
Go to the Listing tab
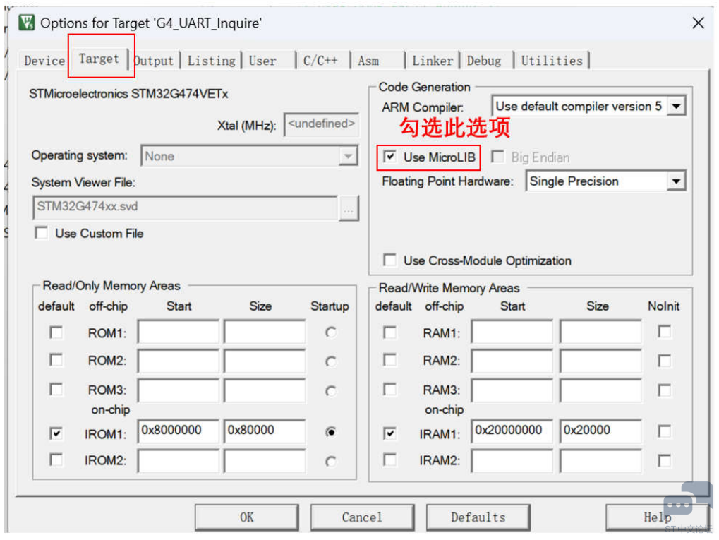pos(212,61)
